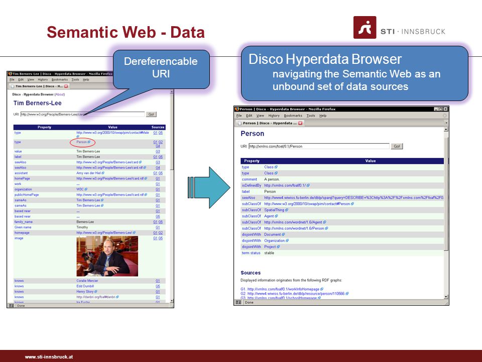Follow the SpatialThing subClassOf link
This screenshot has width=482, height=362.
pos(274,210)
